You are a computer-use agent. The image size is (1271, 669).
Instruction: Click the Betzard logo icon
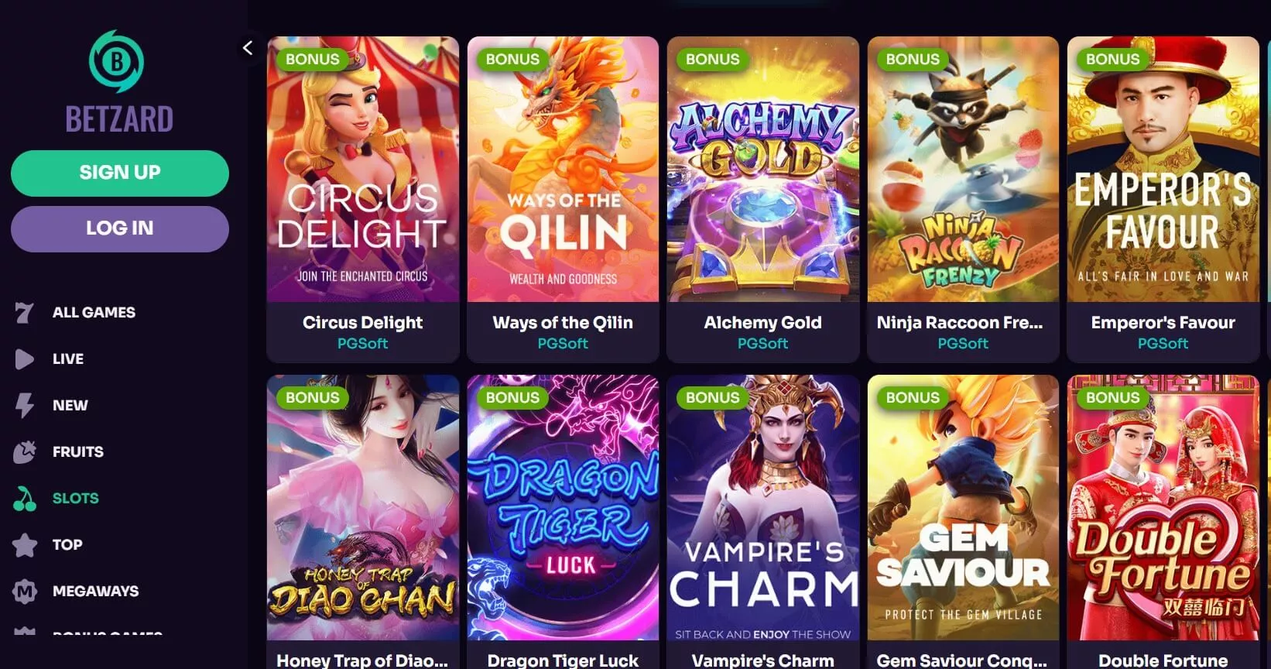pyautogui.click(x=117, y=61)
